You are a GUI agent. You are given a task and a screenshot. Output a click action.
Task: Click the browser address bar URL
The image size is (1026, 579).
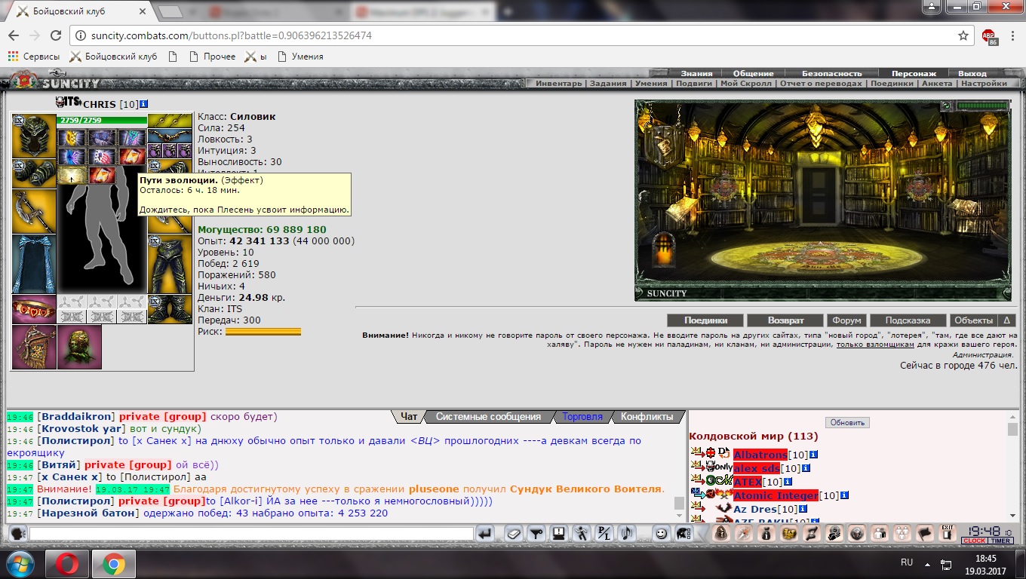tap(231, 35)
